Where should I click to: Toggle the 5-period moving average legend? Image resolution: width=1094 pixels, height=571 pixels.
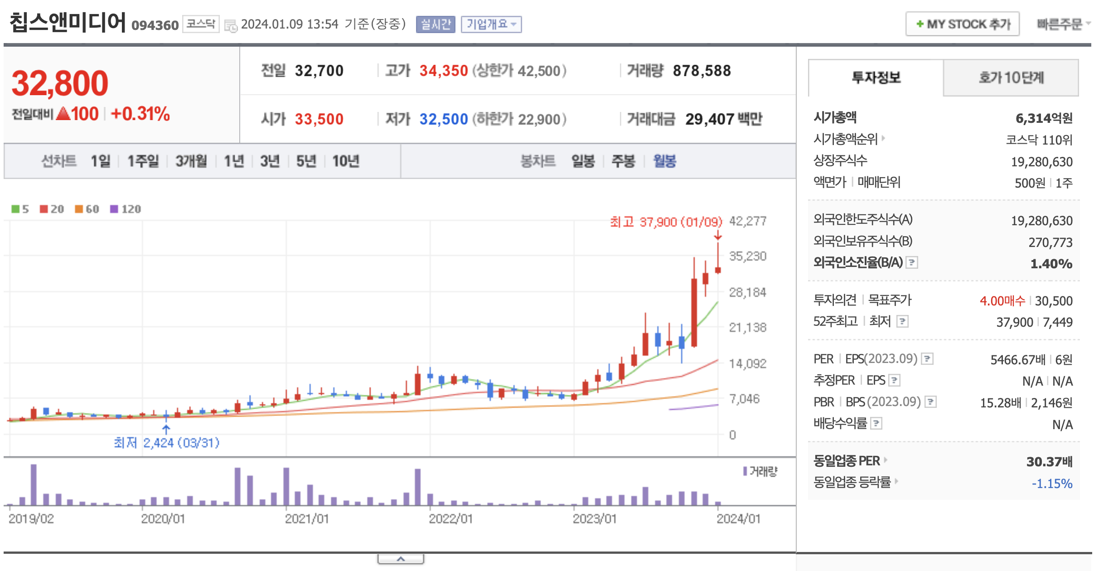pyautogui.click(x=19, y=209)
